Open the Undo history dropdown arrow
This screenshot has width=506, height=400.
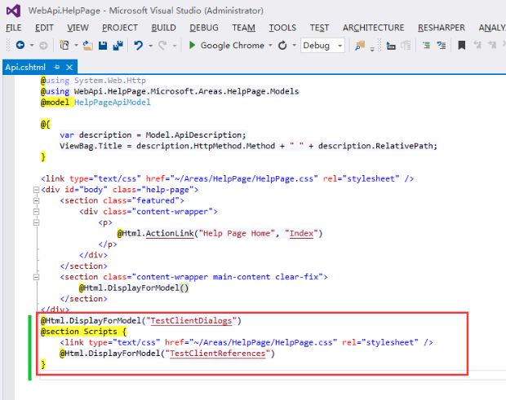pyautogui.click(x=150, y=46)
